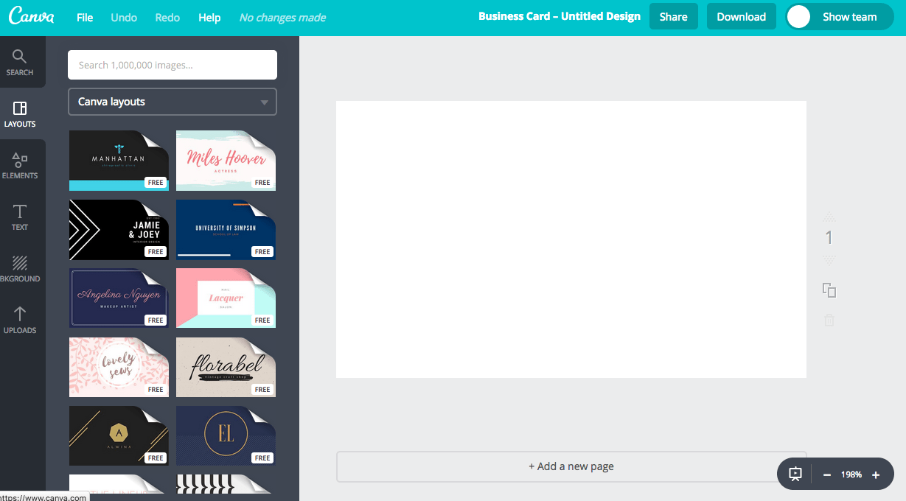The image size is (906, 501).
Task: Zoom in with the plus button
Action: (x=876, y=475)
